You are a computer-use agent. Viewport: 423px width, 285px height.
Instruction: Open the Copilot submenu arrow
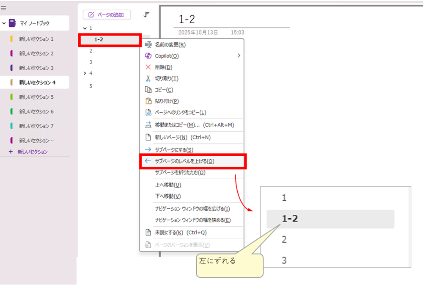pos(239,55)
